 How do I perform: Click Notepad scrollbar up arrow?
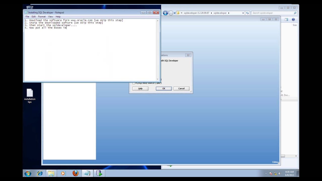tap(158, 20)
